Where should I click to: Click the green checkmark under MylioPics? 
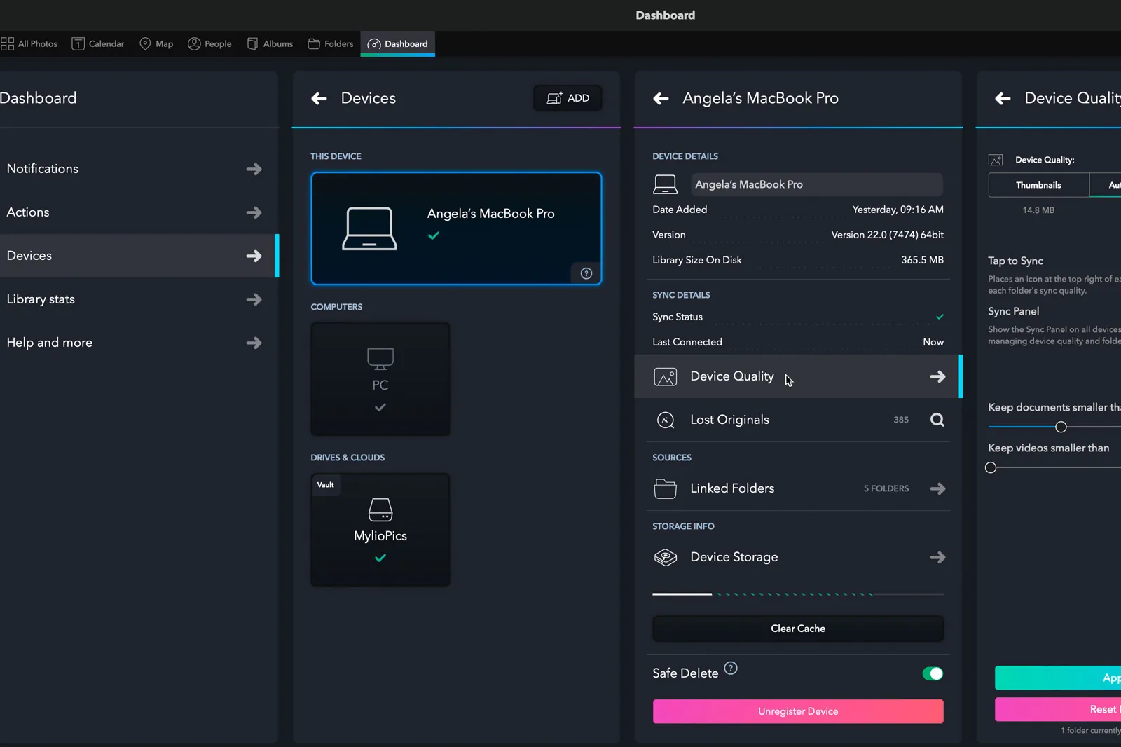380,558
